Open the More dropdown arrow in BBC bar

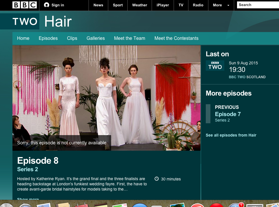point(228,5)
